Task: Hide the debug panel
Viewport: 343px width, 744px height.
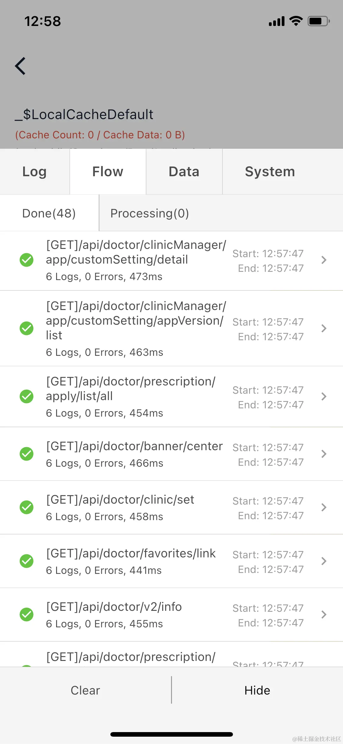Action: pyautogui.click(x=257, y=690)
